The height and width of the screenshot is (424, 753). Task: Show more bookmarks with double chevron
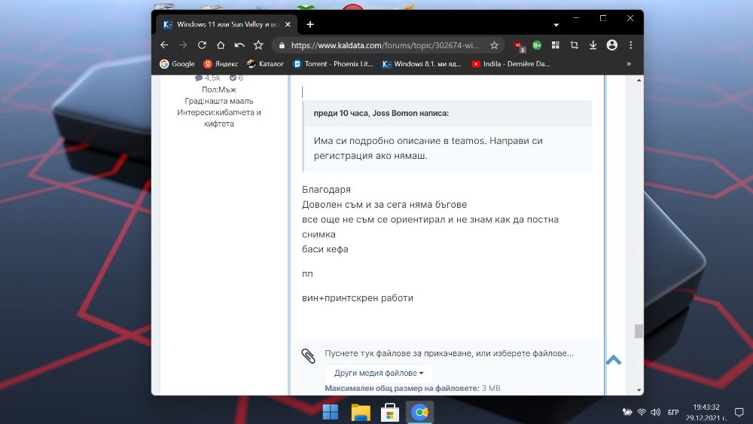coord(629,64)
